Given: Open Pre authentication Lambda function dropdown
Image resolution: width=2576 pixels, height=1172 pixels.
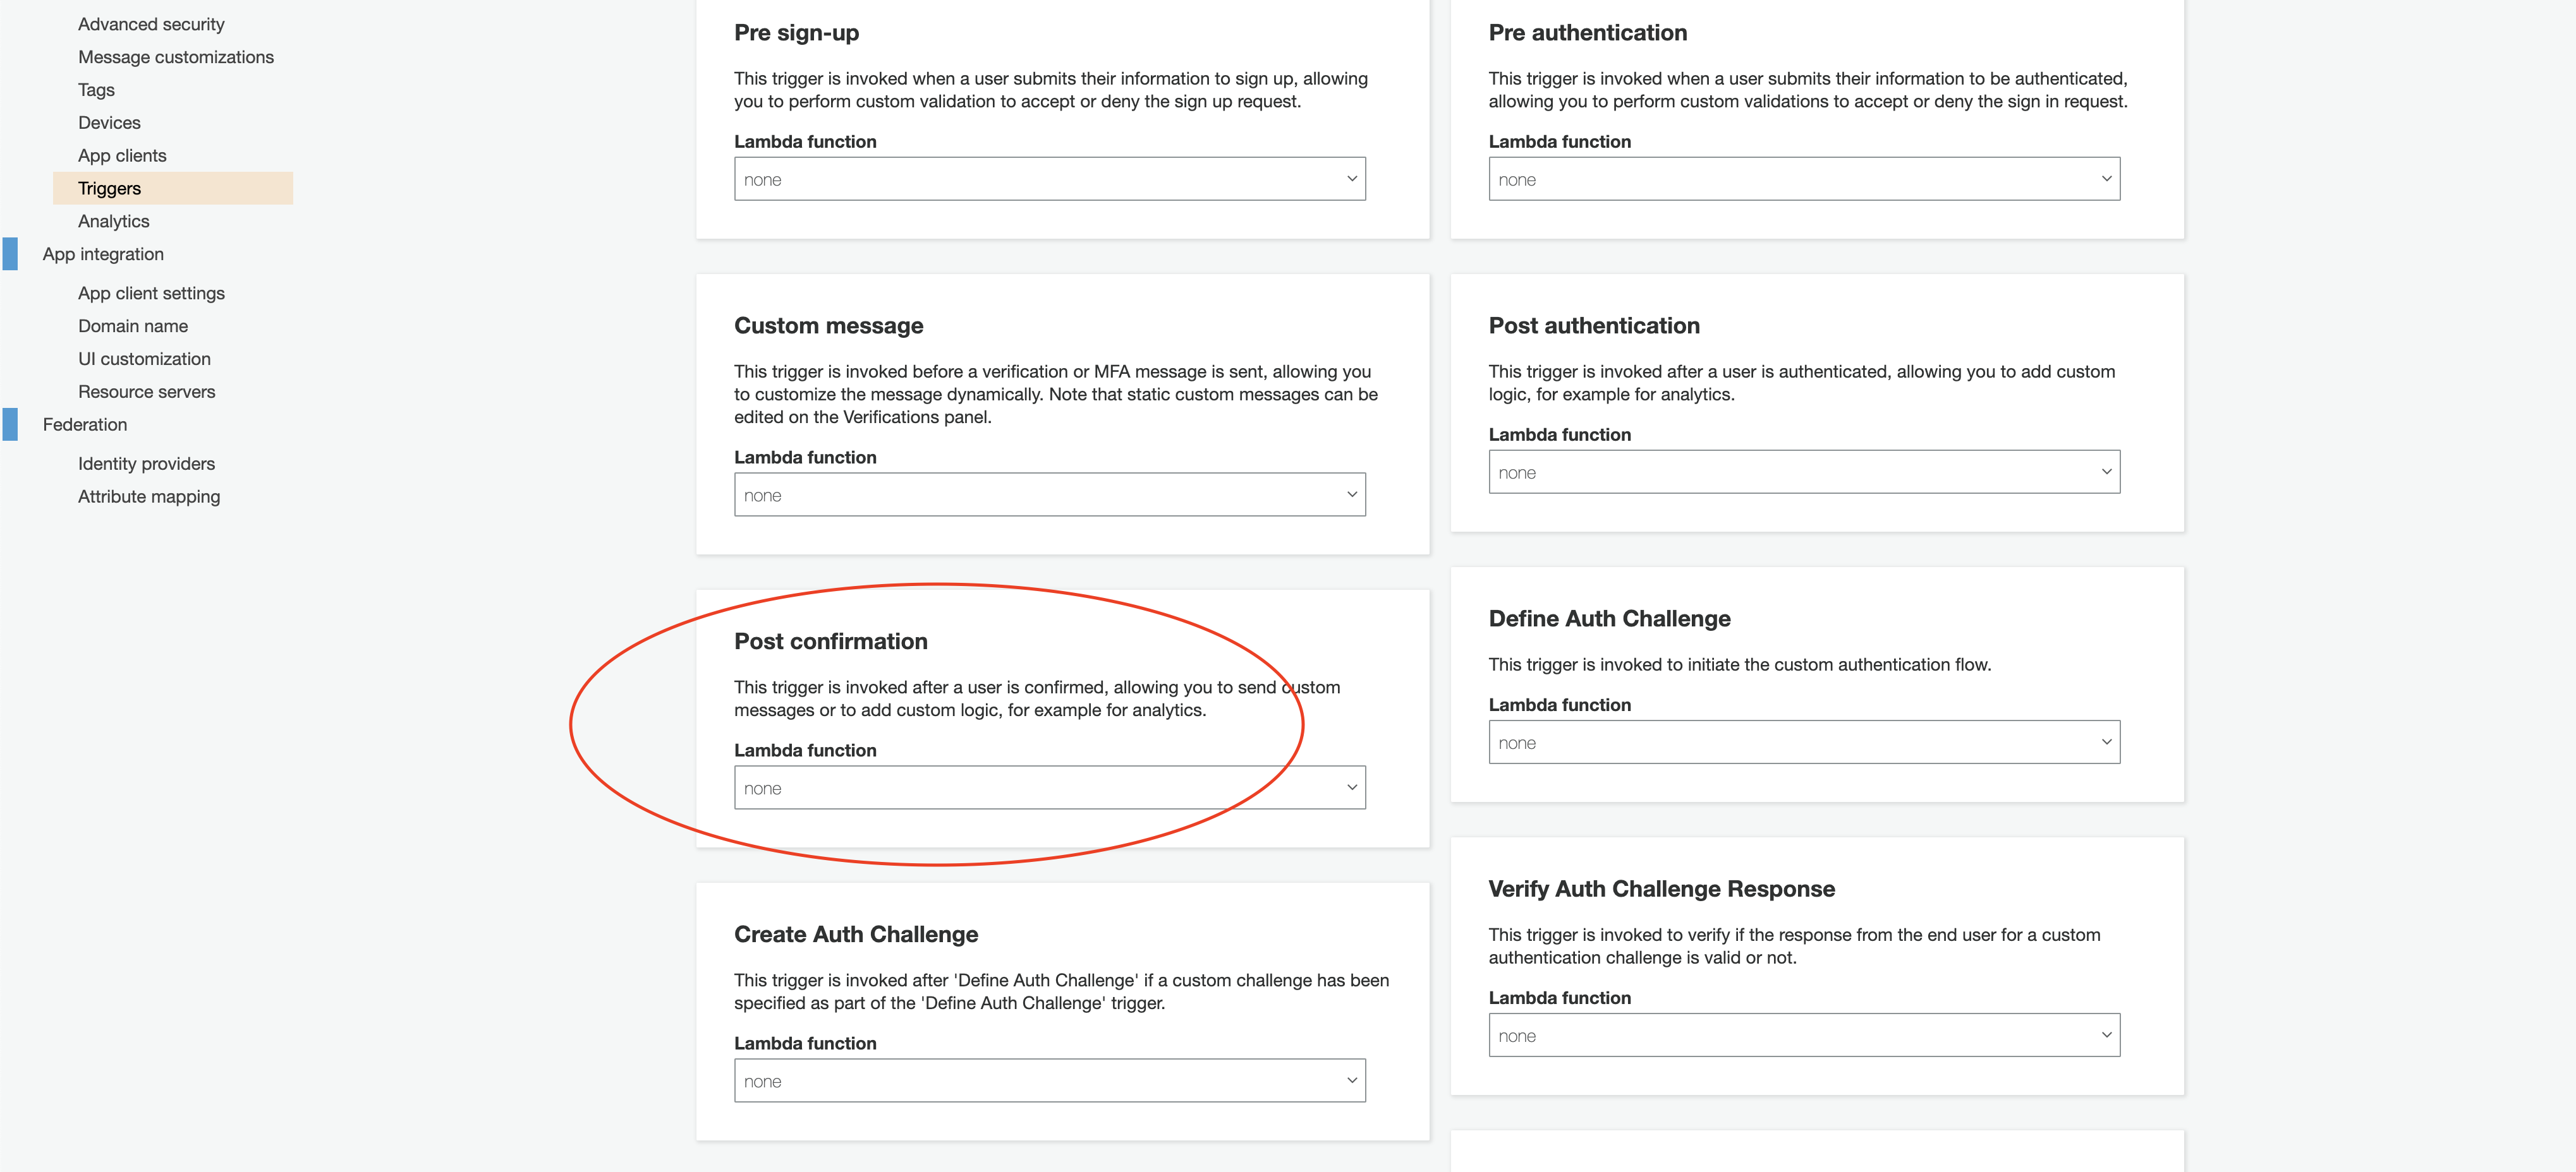Looking at the screenshot, I should [x=1803, y=180].
